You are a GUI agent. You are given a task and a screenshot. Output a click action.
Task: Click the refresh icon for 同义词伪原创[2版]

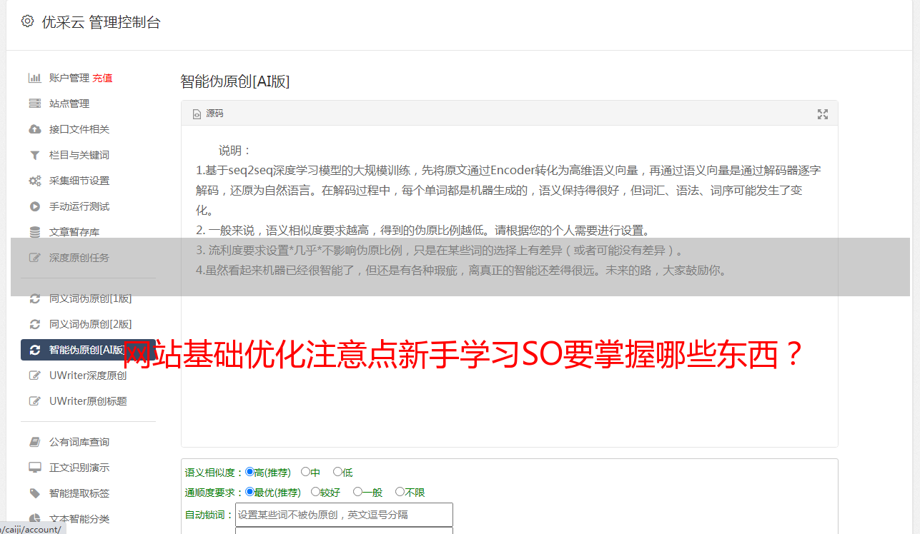tap(34, 324)
